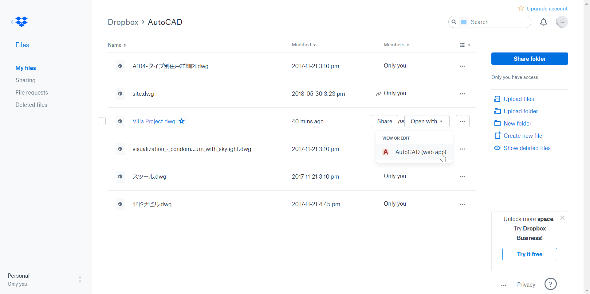
Task: Click the folder scope icon in search
Action: [464, 22]
